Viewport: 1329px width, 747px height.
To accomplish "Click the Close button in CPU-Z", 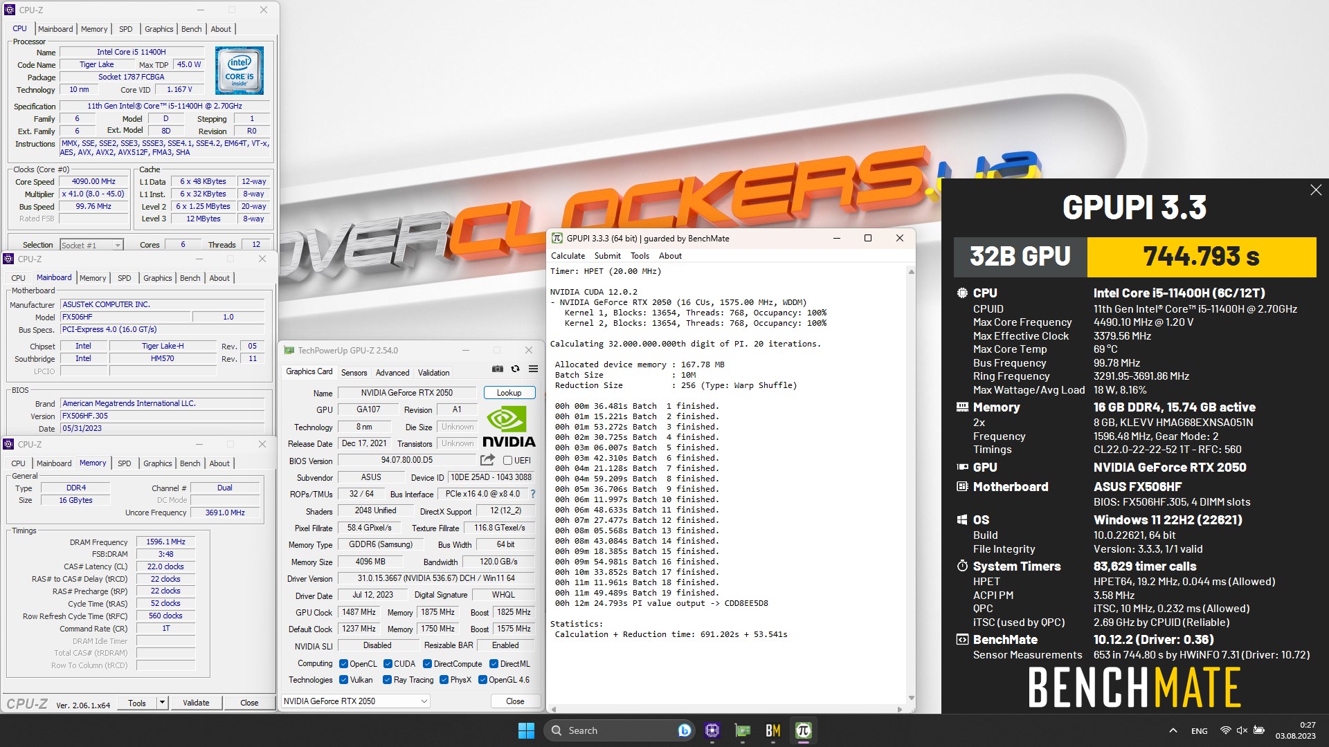I will 249,703.
